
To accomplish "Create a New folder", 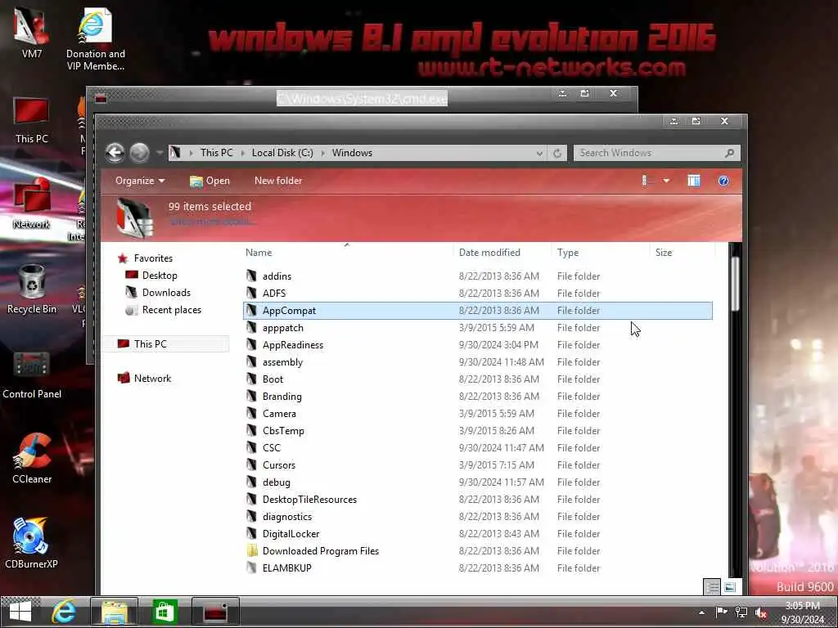I will tap(278, 181).
